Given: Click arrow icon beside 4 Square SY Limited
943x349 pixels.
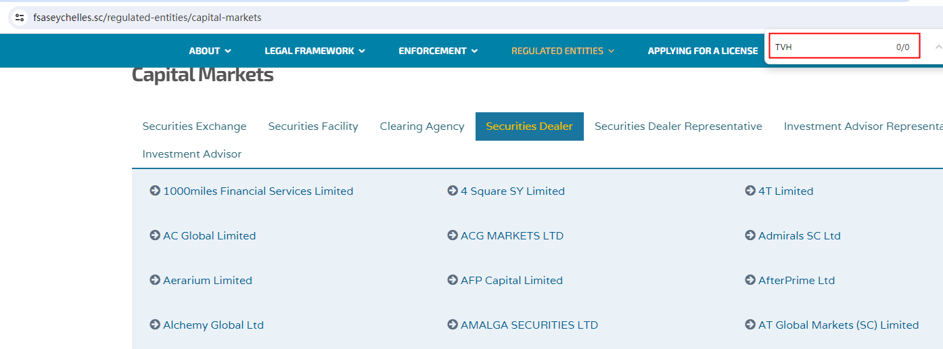Looking at the screenshot, I should (x=453, y=191).
